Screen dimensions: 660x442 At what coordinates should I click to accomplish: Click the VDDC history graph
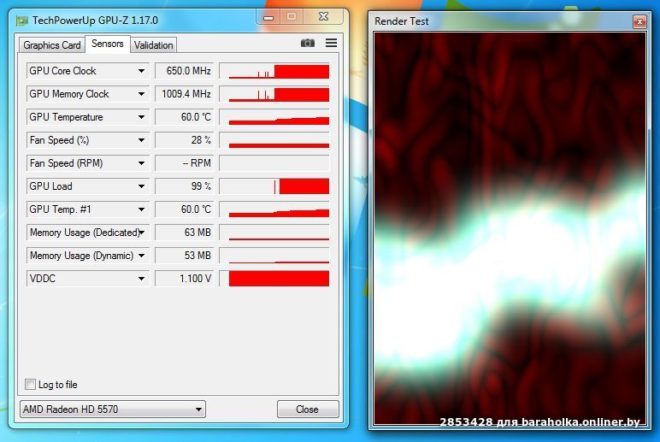(x=274, y=279)
